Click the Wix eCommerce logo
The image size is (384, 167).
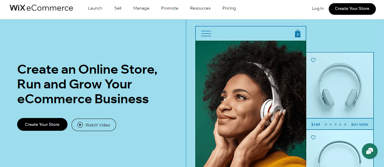41,8
